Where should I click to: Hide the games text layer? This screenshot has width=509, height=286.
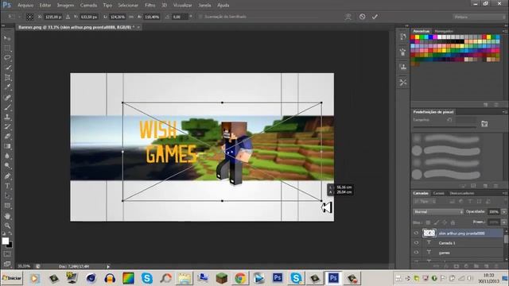[416, 252]
